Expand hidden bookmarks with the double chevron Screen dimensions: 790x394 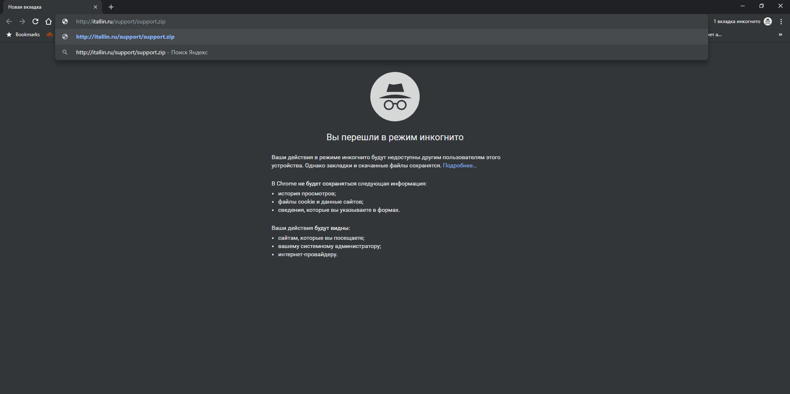780,35
